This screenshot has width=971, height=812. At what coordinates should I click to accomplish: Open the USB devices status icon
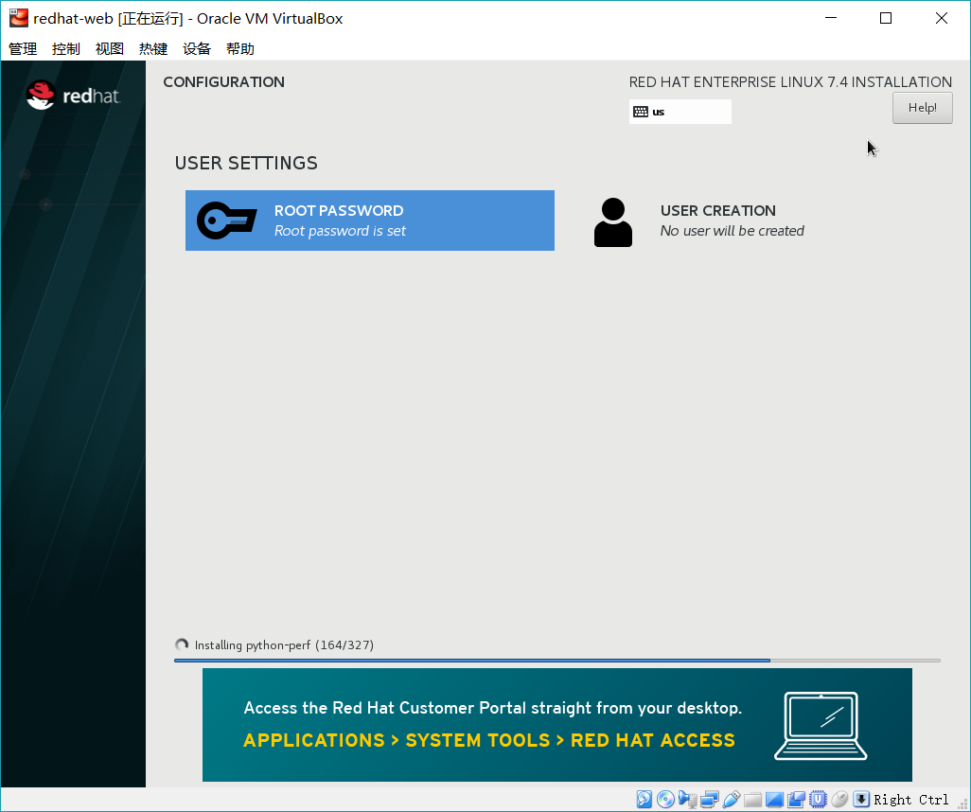(x=731, y=799)
